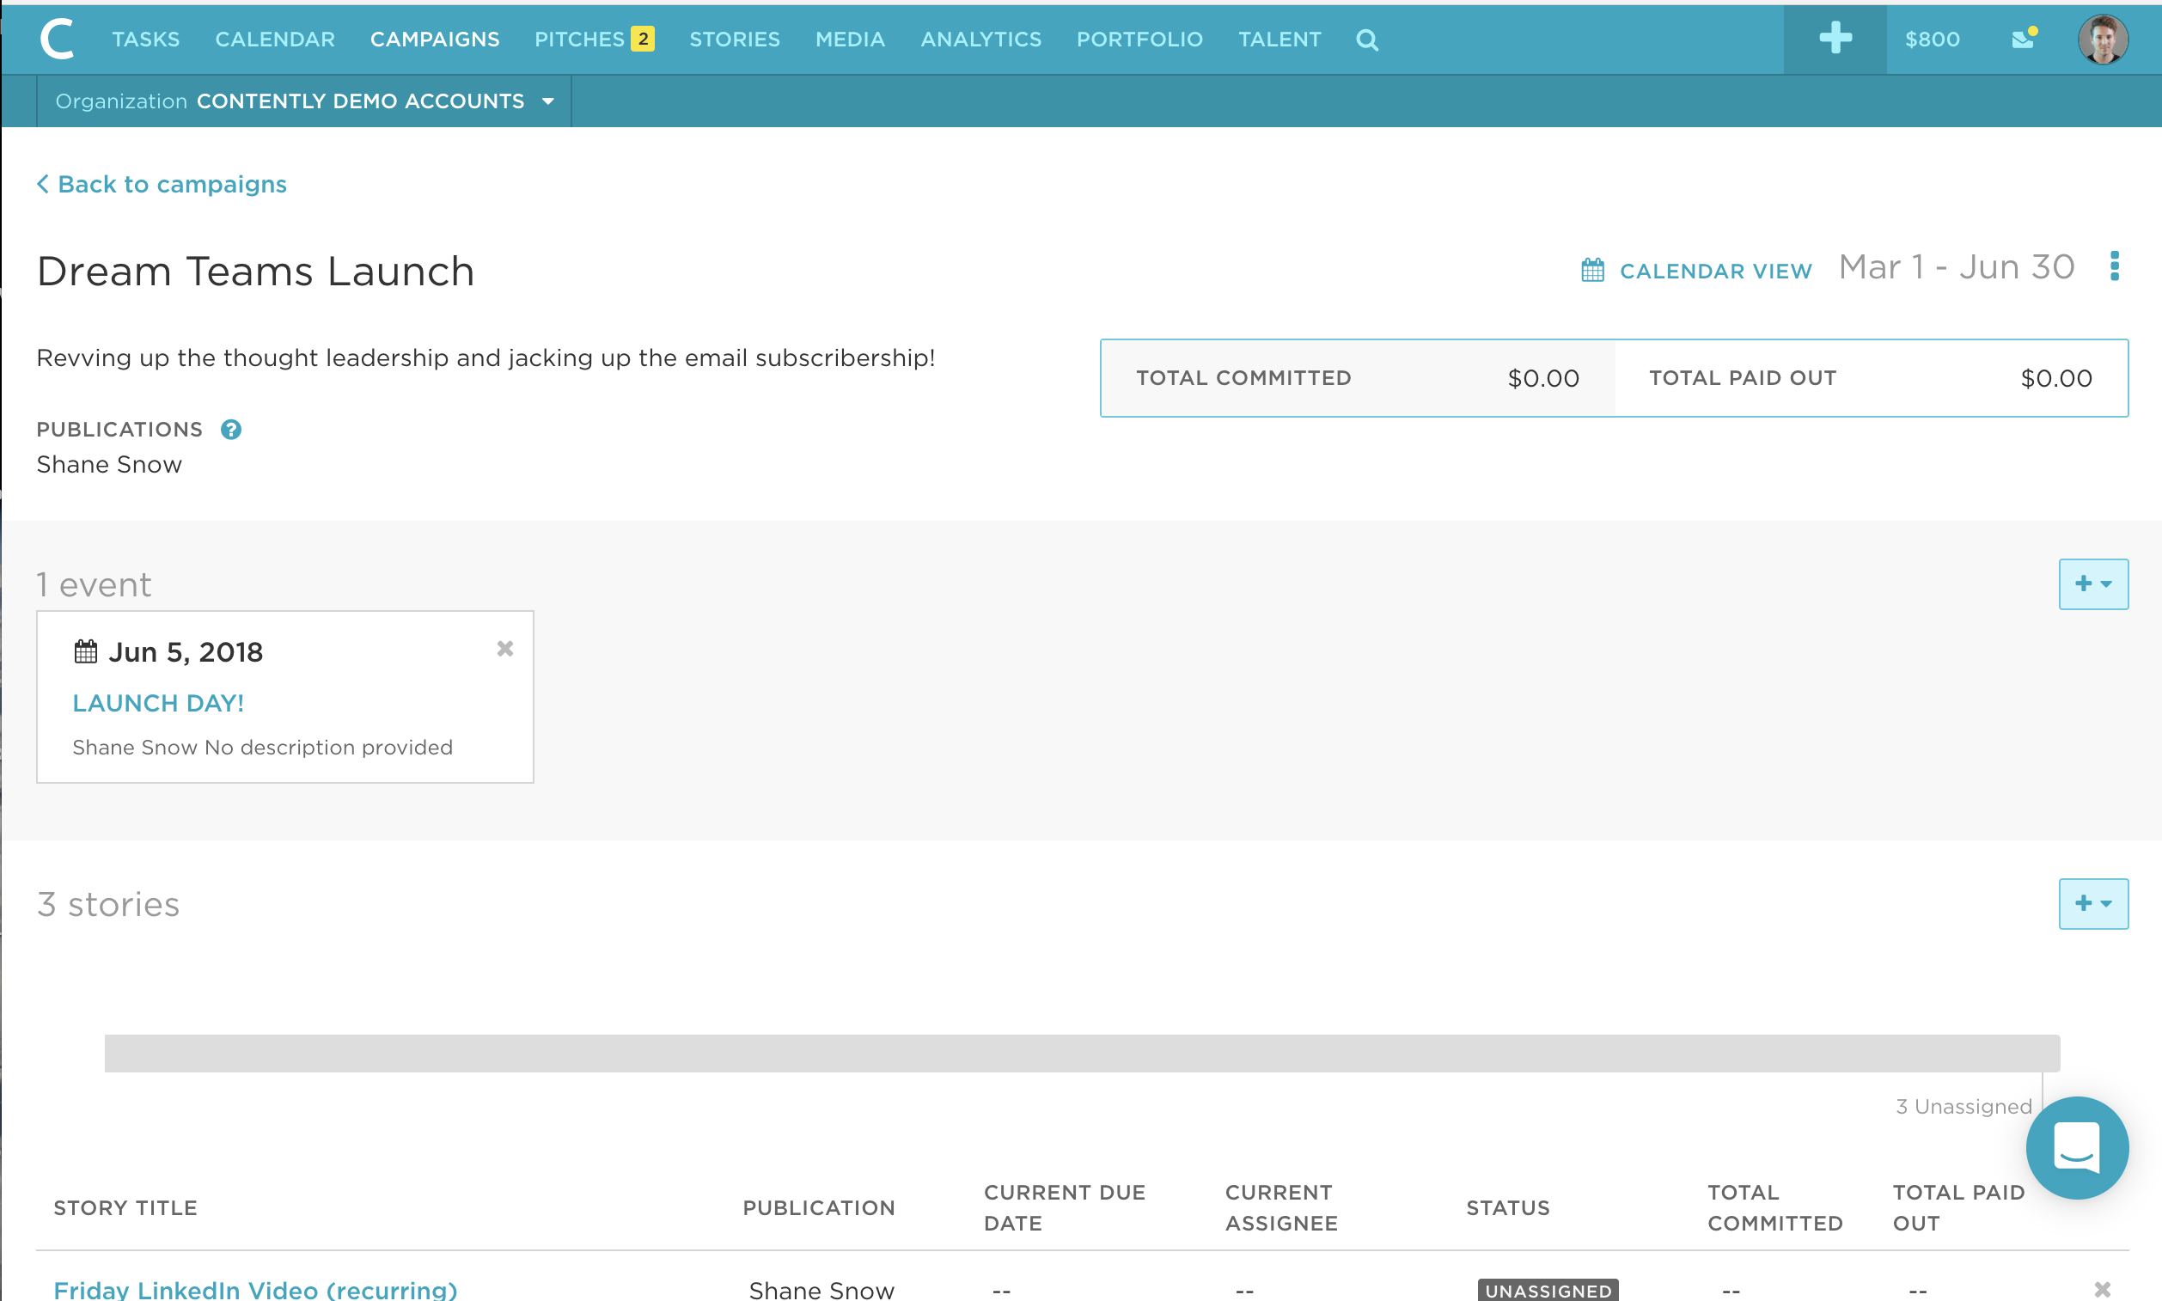
Task: Open the three-dot campaign options menu
Action: click(x=2116, y=266)
